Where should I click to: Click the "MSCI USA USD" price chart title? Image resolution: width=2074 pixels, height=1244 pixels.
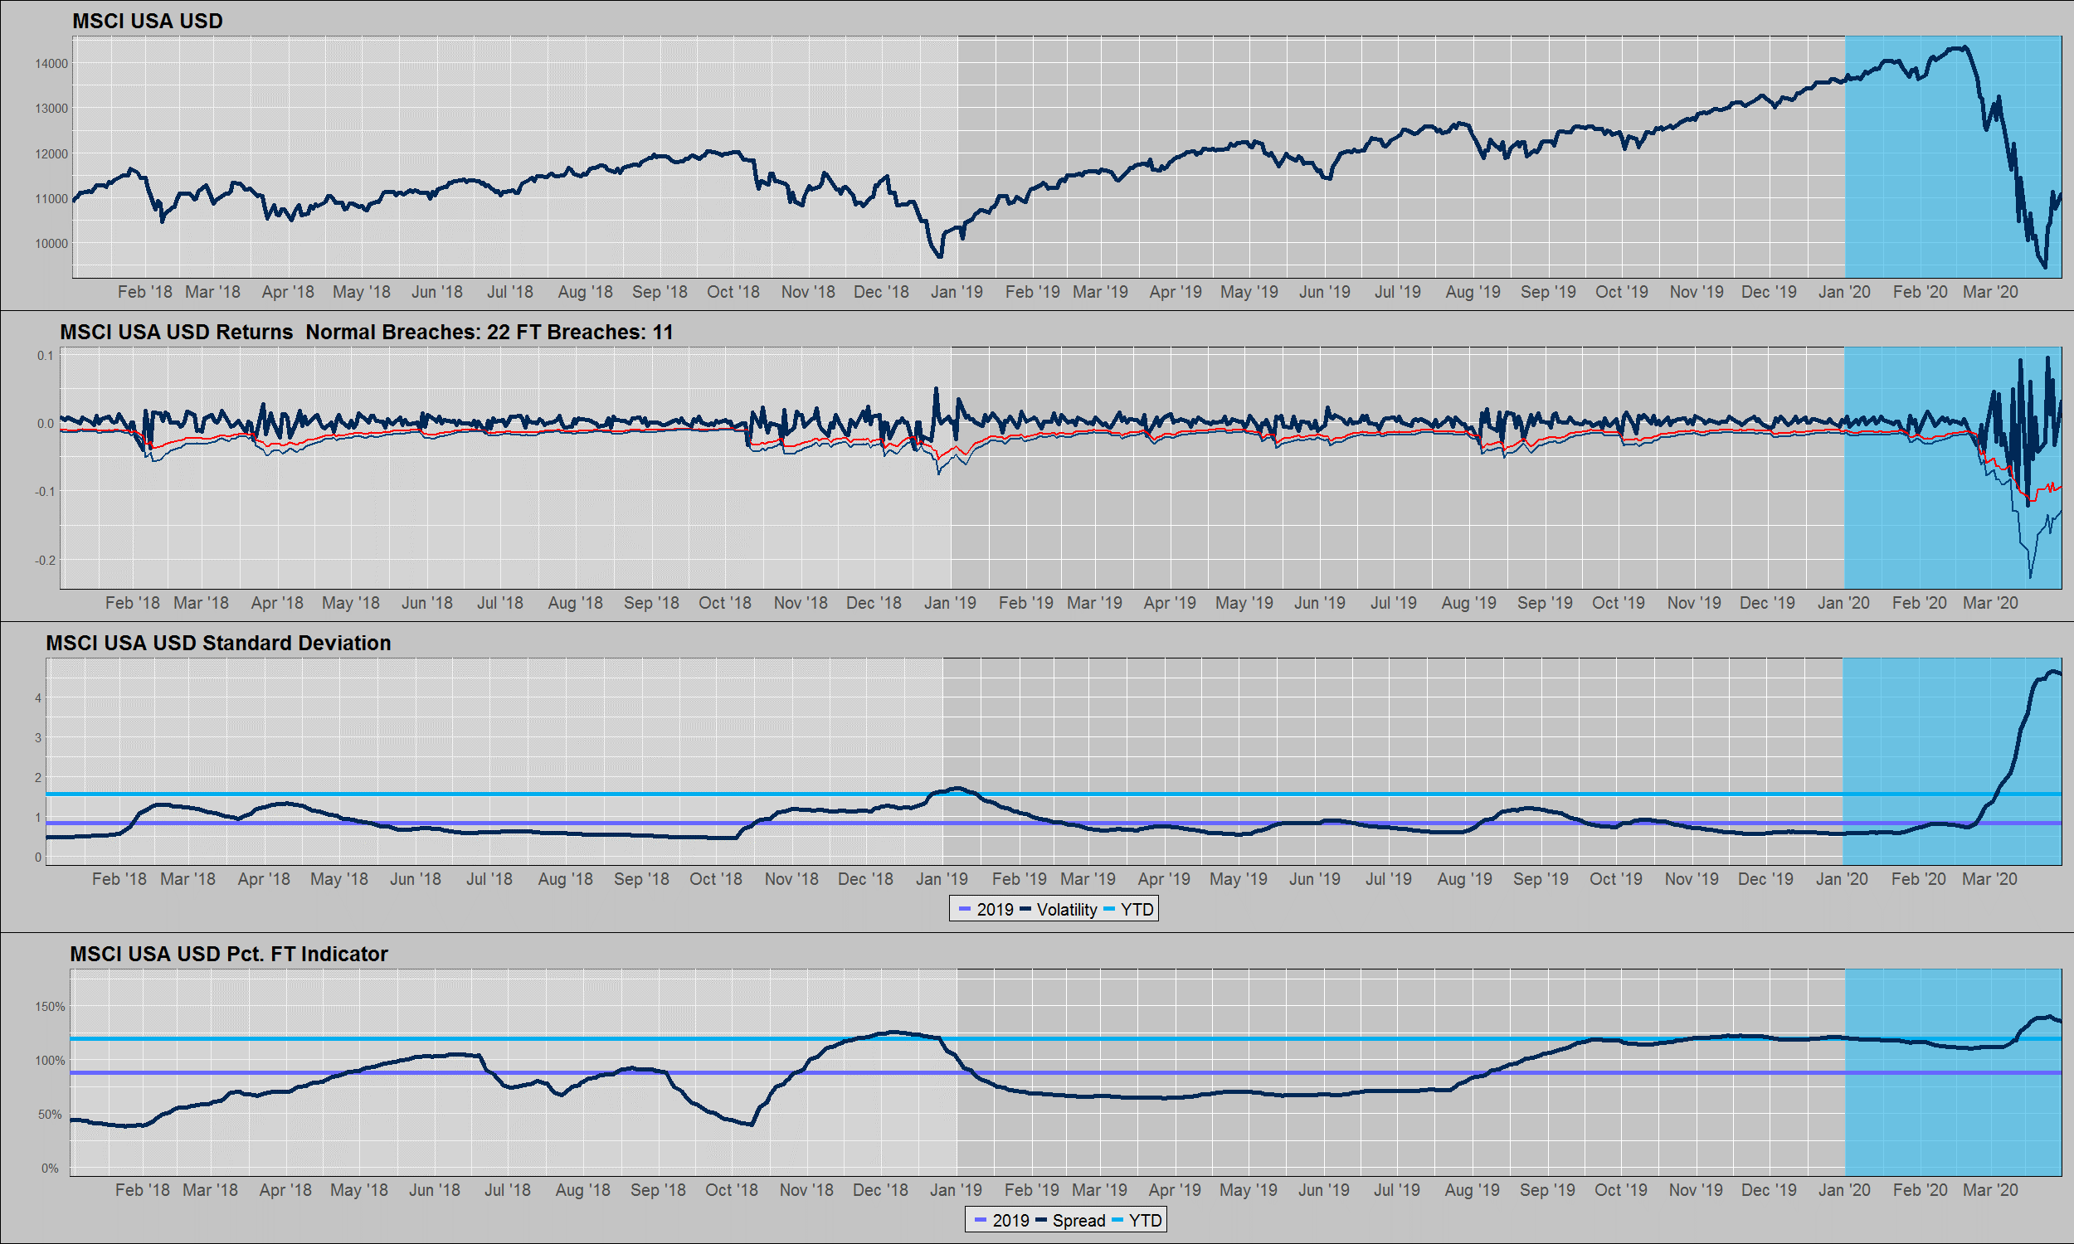148,21
